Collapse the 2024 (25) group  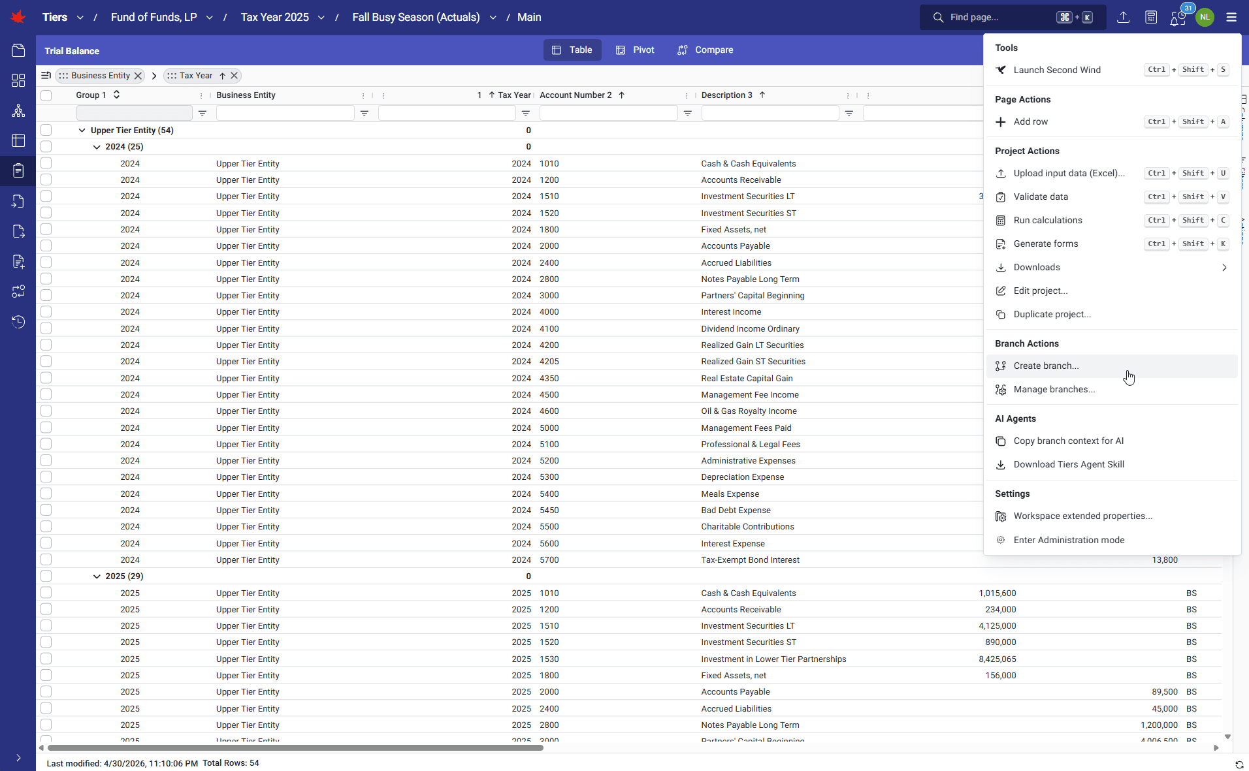tap(97, 147)
